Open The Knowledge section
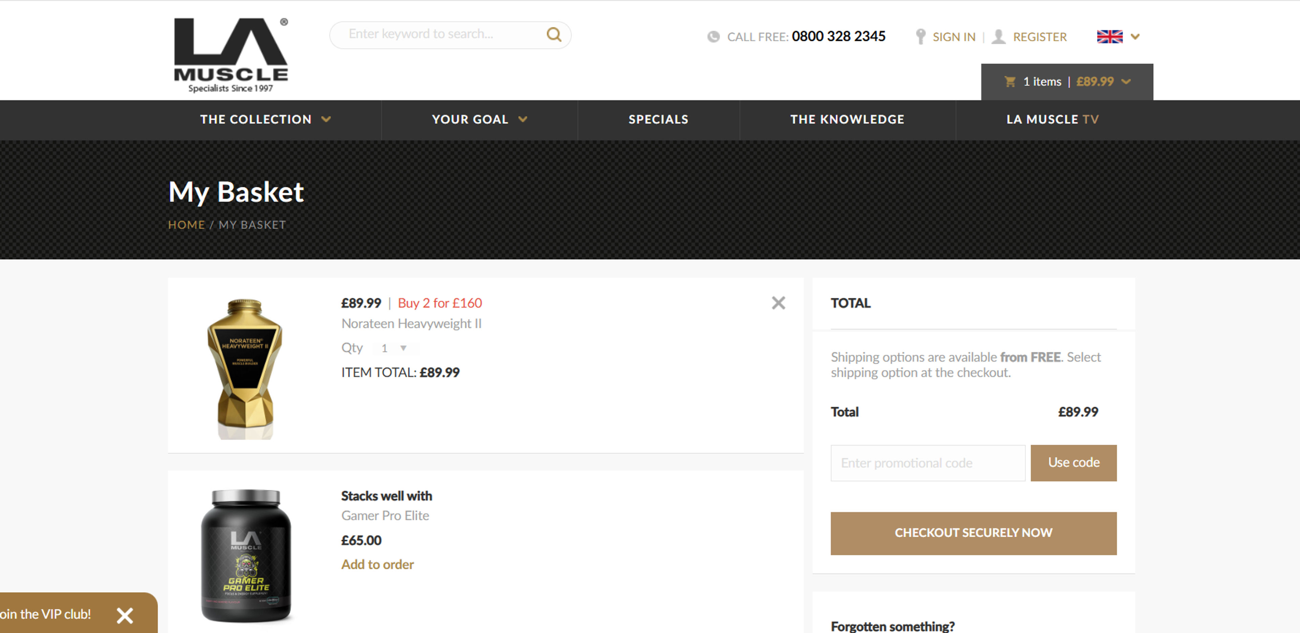Viewport: 1300px width, 633px height. (x=847, y=119)
